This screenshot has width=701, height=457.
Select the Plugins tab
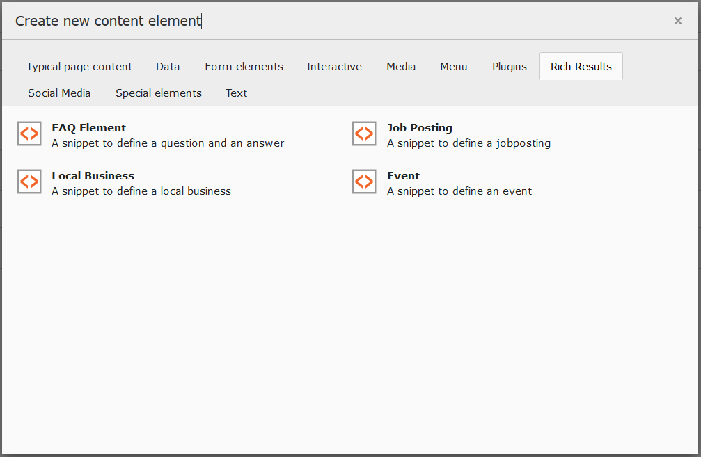tap(510, 67)
